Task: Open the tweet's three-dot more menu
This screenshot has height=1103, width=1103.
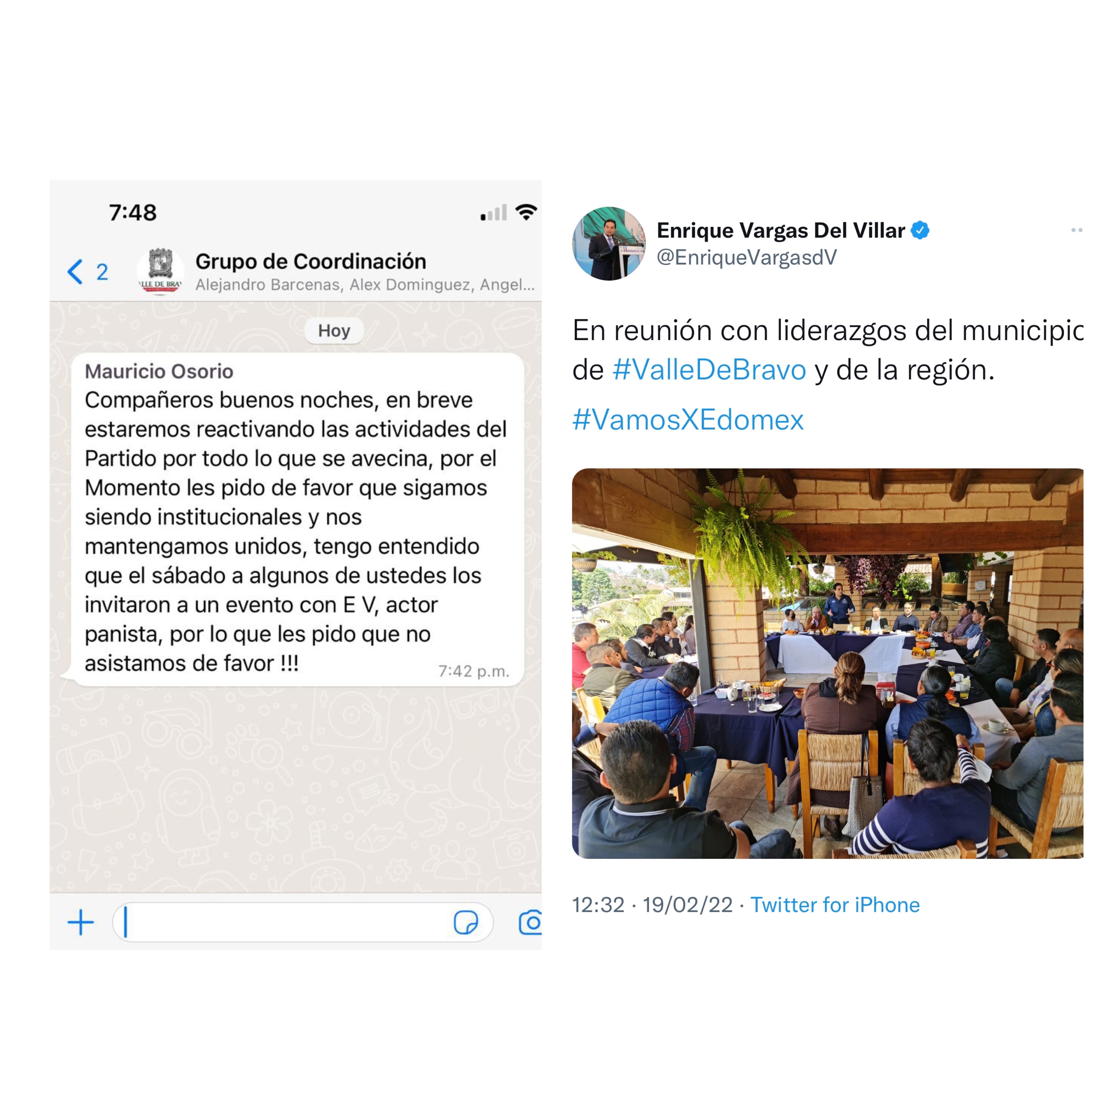Action: coord(1077,230)
